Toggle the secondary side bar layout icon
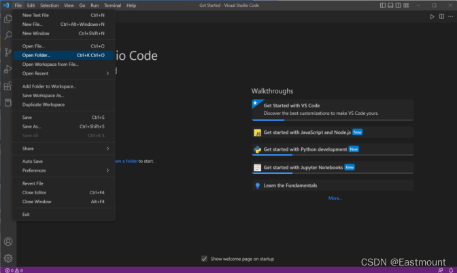 point(398,5)
